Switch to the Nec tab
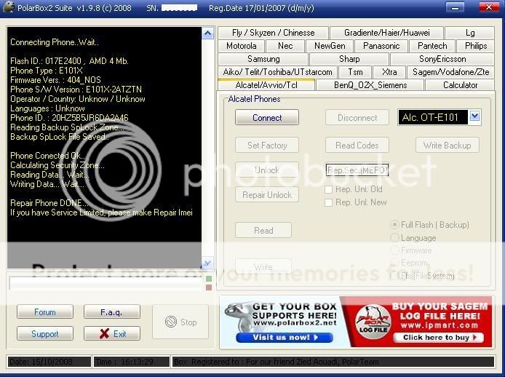The width and height of the screenshot is (505, 377). point(285,46)
